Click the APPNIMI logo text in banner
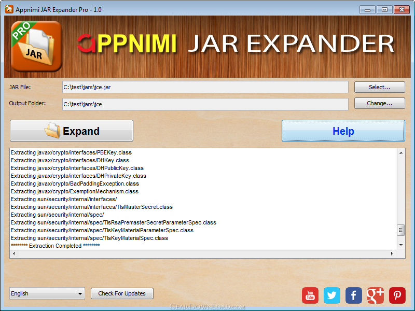The height and width of the screenshot is (311, 415). 127,44
